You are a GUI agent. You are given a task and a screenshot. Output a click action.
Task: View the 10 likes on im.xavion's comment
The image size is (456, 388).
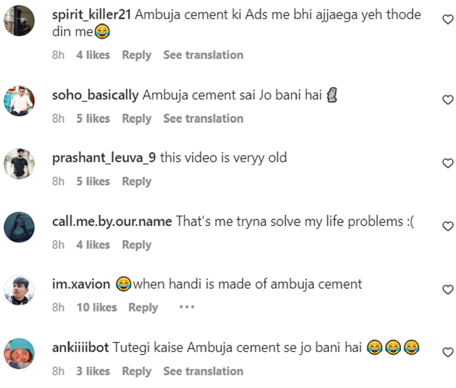click(x=97, y=308)
